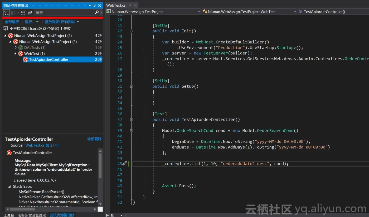The height and width of the screenshot is (217, 369).
Task: Unpin the 测试资源管理器 panel via pin icon
Action: (94, 5)
